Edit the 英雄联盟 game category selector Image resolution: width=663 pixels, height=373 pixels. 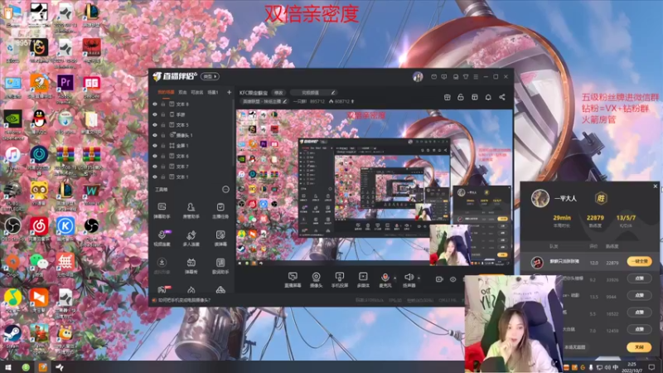[x=264, y=101]
